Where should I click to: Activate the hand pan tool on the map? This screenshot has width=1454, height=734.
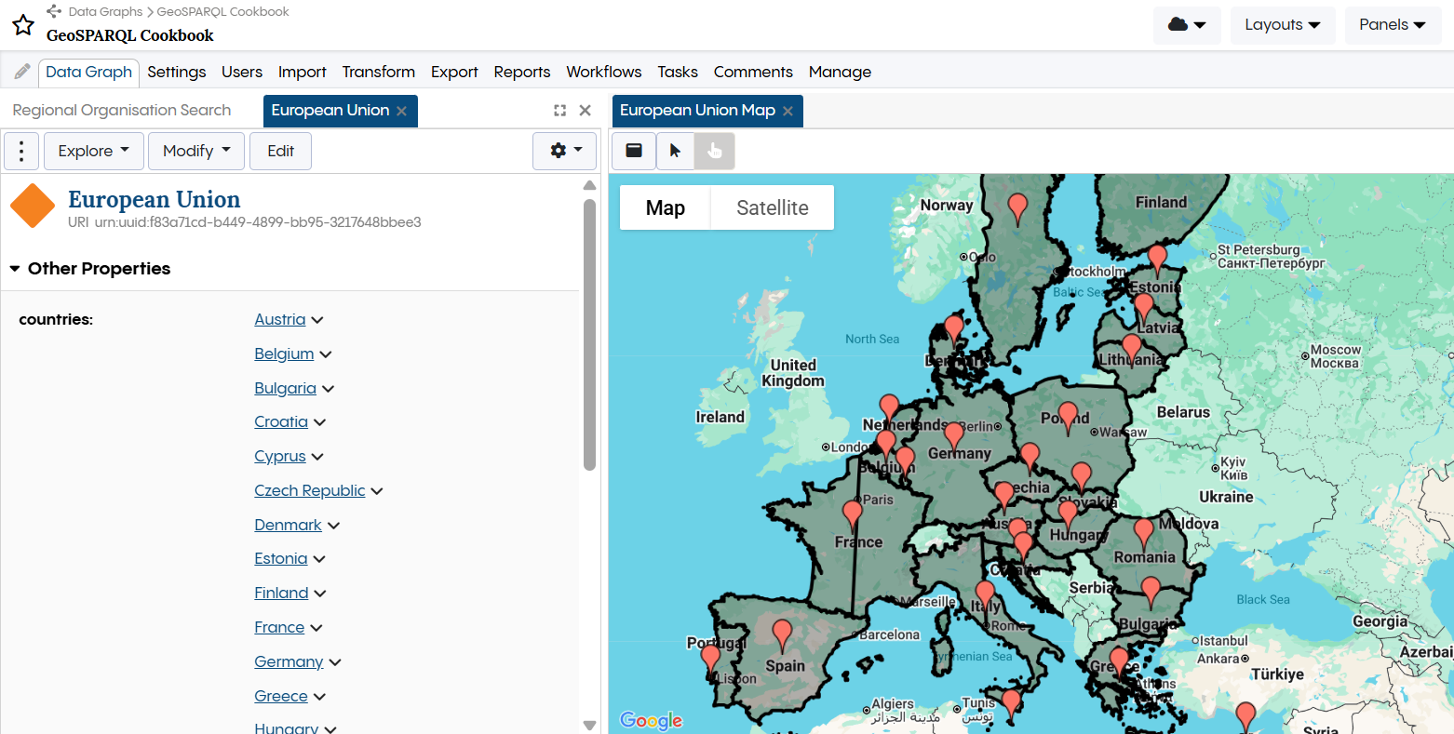[714, 150]
